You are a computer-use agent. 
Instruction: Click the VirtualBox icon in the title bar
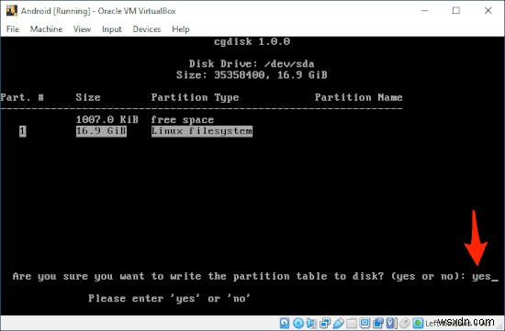tap(12, 11)
